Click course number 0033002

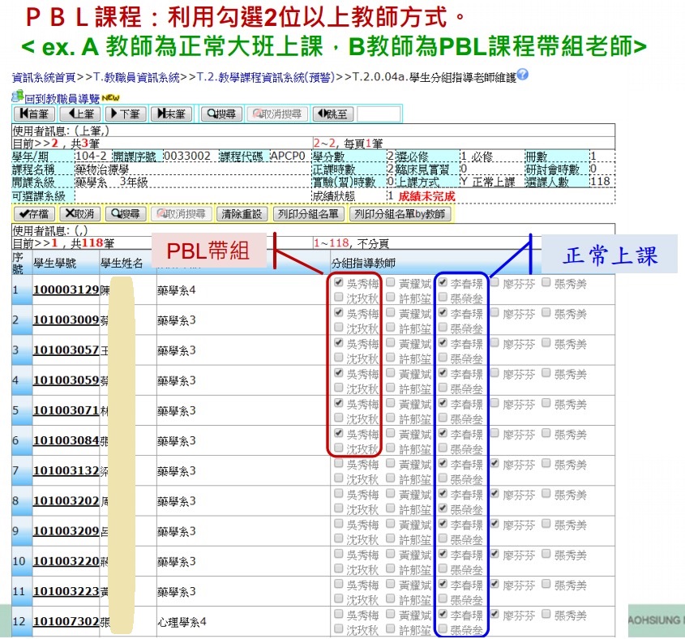coord(187,156)
